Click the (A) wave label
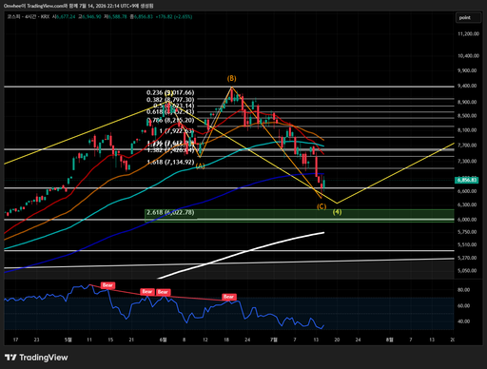487x369 pixels. click(200, 165)
